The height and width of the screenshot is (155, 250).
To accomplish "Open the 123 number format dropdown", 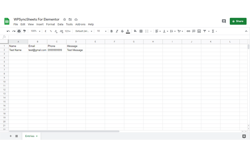I will [68, 31].
